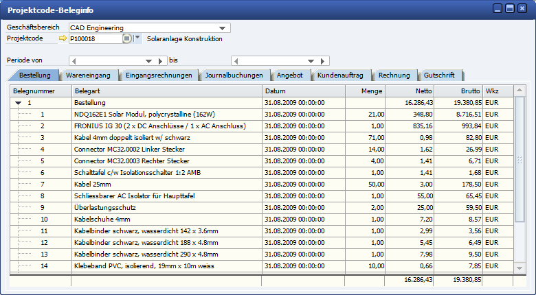The width and height of the screenshot is (536, 295).
Task: Select row Schalttafel c/w Isolationsschalter 1:2 AMB
Action: tap(137, 172)
